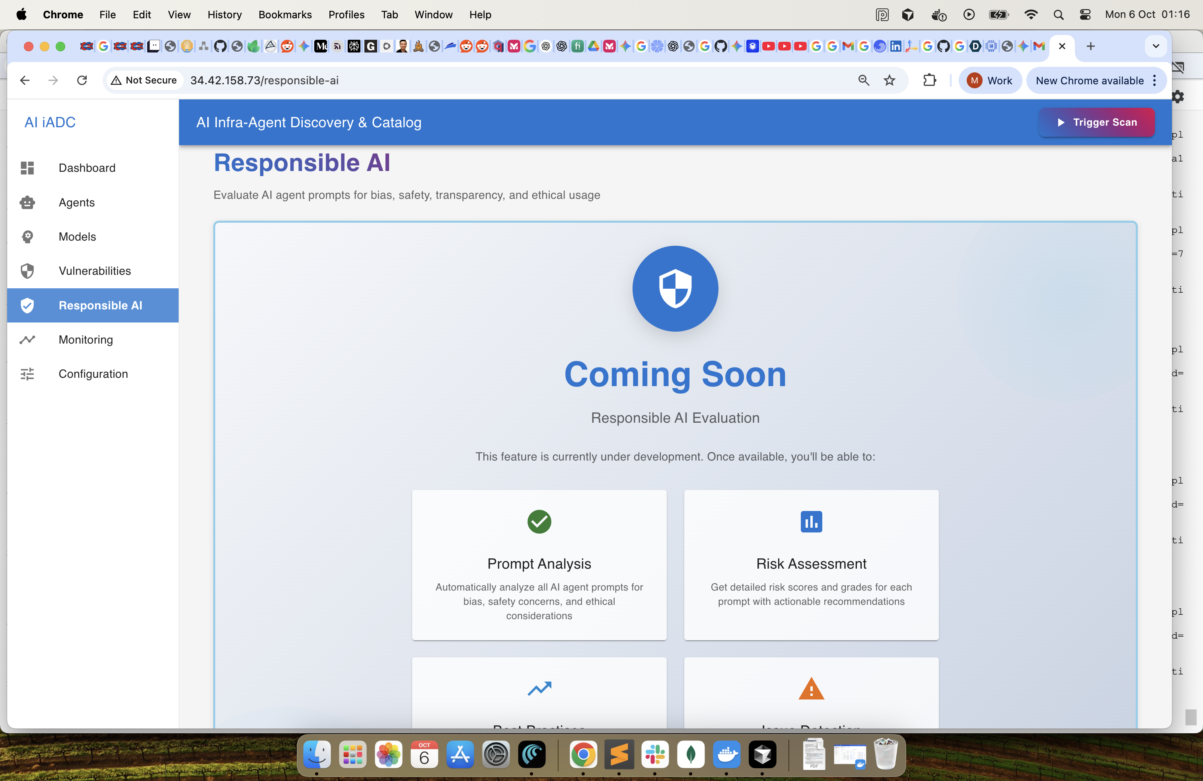Image resolution: width=1203 pixels, height=781 pixels.
Task: Click the AI iADC logo link
Action: [x=50, y=122]
